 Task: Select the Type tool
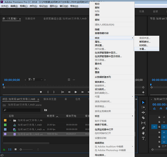(143, 138)
